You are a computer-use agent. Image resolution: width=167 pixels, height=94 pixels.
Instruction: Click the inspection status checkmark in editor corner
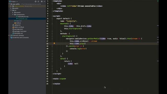point(158,1)
